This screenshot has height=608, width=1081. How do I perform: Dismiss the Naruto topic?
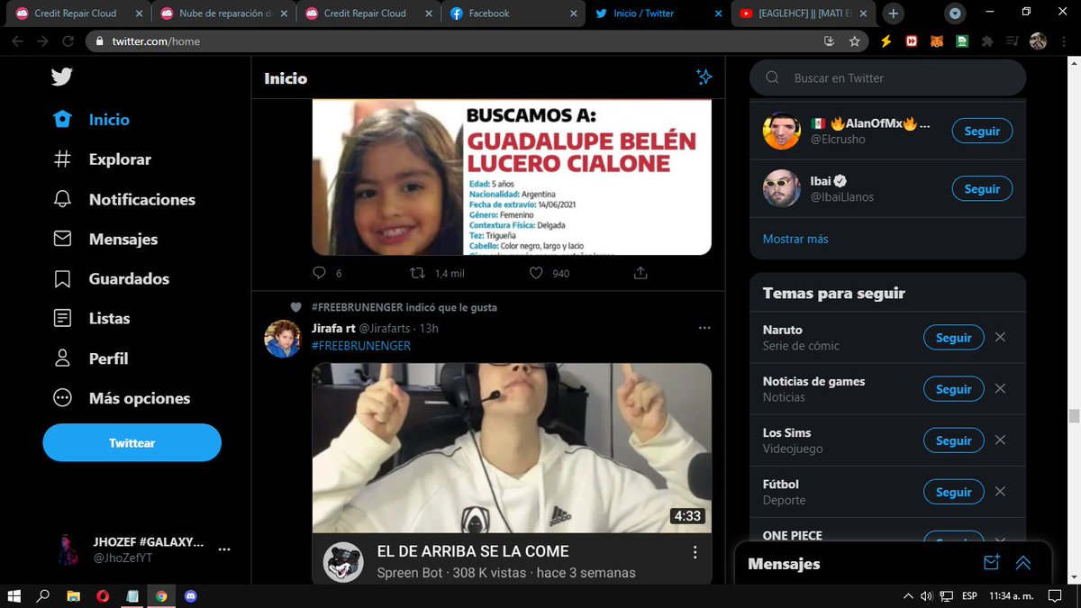(x=1000, y=338)
